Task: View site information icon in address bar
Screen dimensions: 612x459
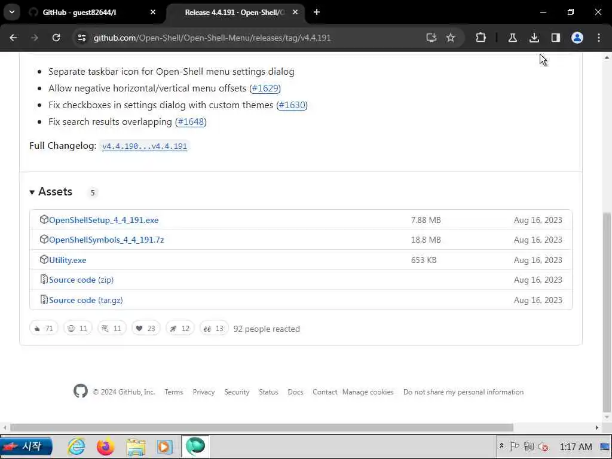Action: [81, 38]
